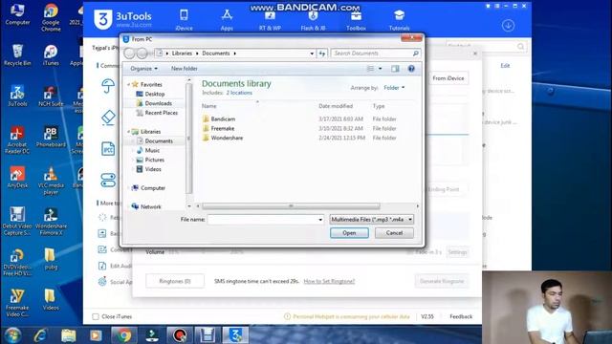Select Recent Places in Favorites
The width and height of the screenshot is (612, 344).
pyautogui.click(x=157, y=113)
